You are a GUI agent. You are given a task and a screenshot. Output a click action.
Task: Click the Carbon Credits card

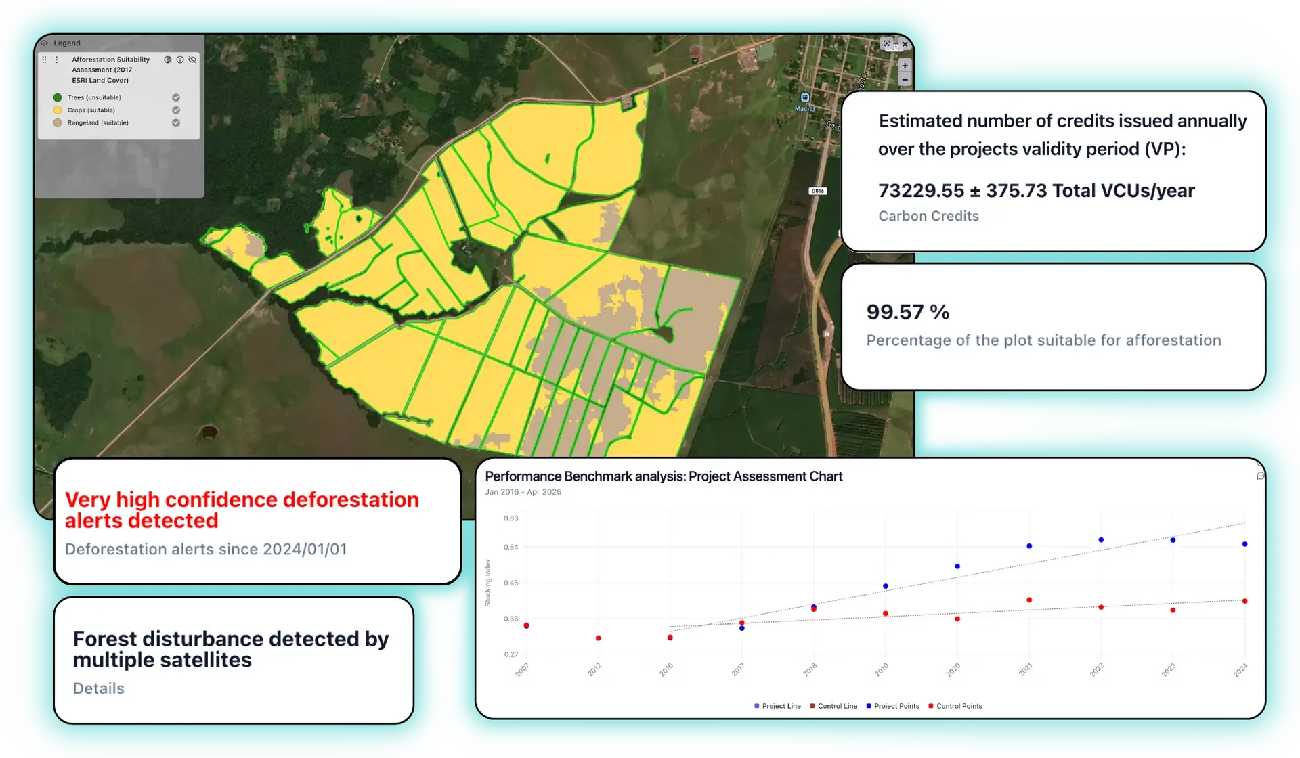(1053, 169)
